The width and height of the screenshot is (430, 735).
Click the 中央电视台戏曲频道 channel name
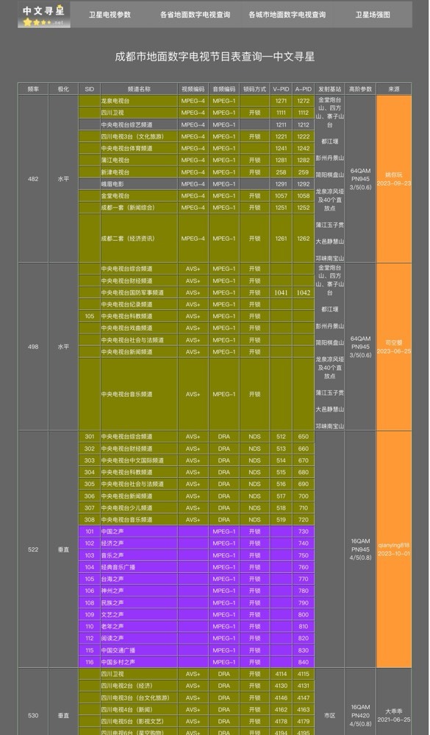pos(127,328)
